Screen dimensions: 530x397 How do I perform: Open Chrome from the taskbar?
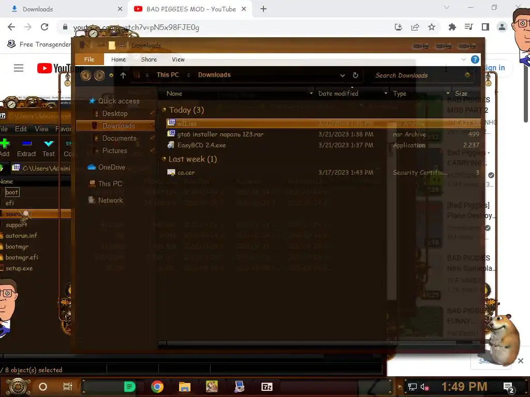click(x=157, y=387)
